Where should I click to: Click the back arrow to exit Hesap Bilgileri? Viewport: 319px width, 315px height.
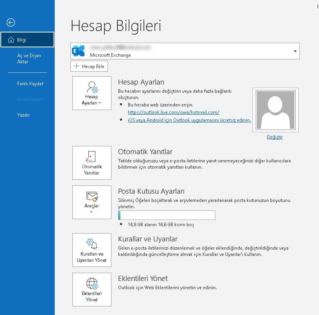coord(11,23)
